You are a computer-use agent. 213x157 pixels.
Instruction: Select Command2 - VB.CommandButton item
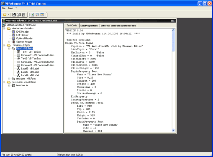(x=38, y=62)
